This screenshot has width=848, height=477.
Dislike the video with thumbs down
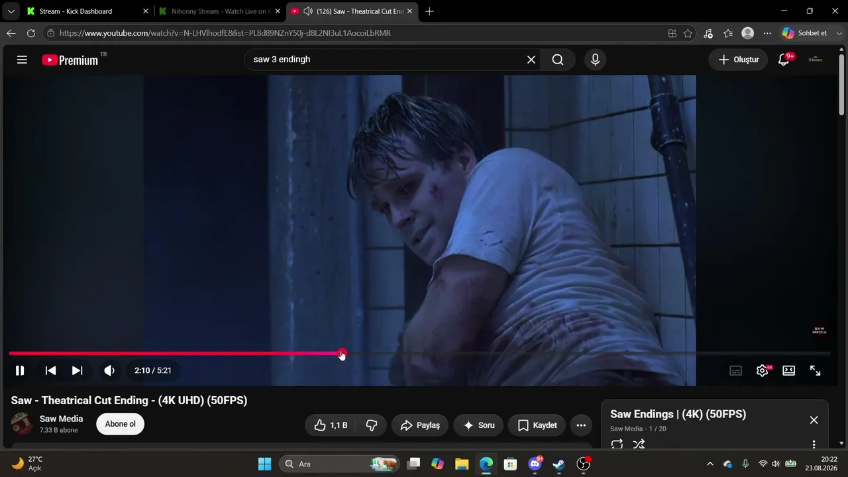click(x=372, y=425)
